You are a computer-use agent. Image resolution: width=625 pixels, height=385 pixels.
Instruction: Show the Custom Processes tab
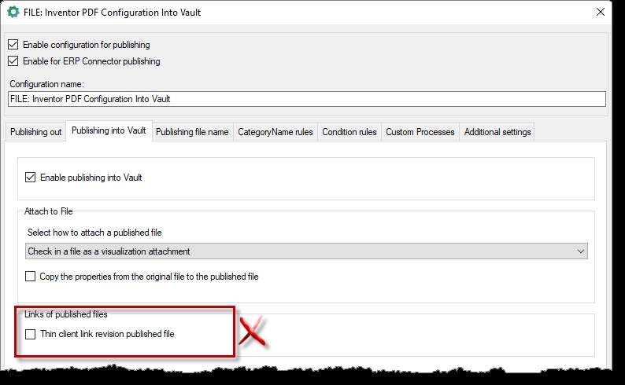tap(420, 132)
